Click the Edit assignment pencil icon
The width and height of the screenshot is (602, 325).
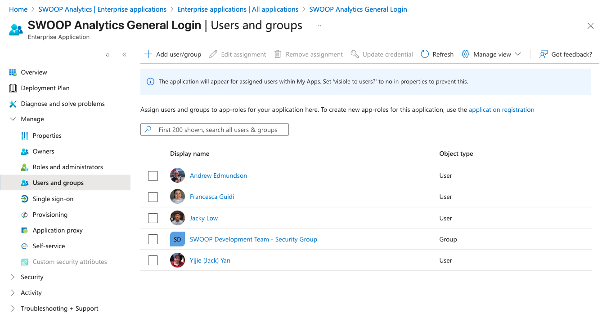(213, 54)
